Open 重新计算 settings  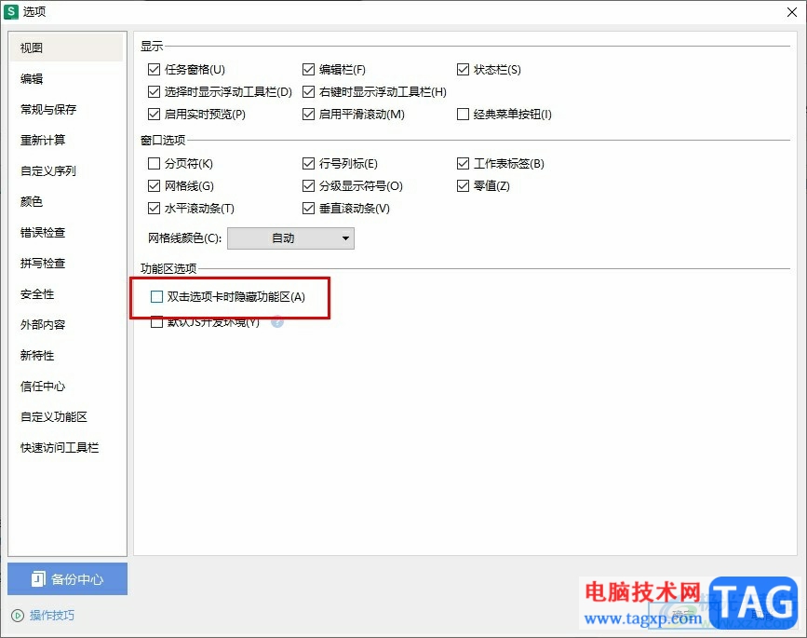[x=66, y=140]
